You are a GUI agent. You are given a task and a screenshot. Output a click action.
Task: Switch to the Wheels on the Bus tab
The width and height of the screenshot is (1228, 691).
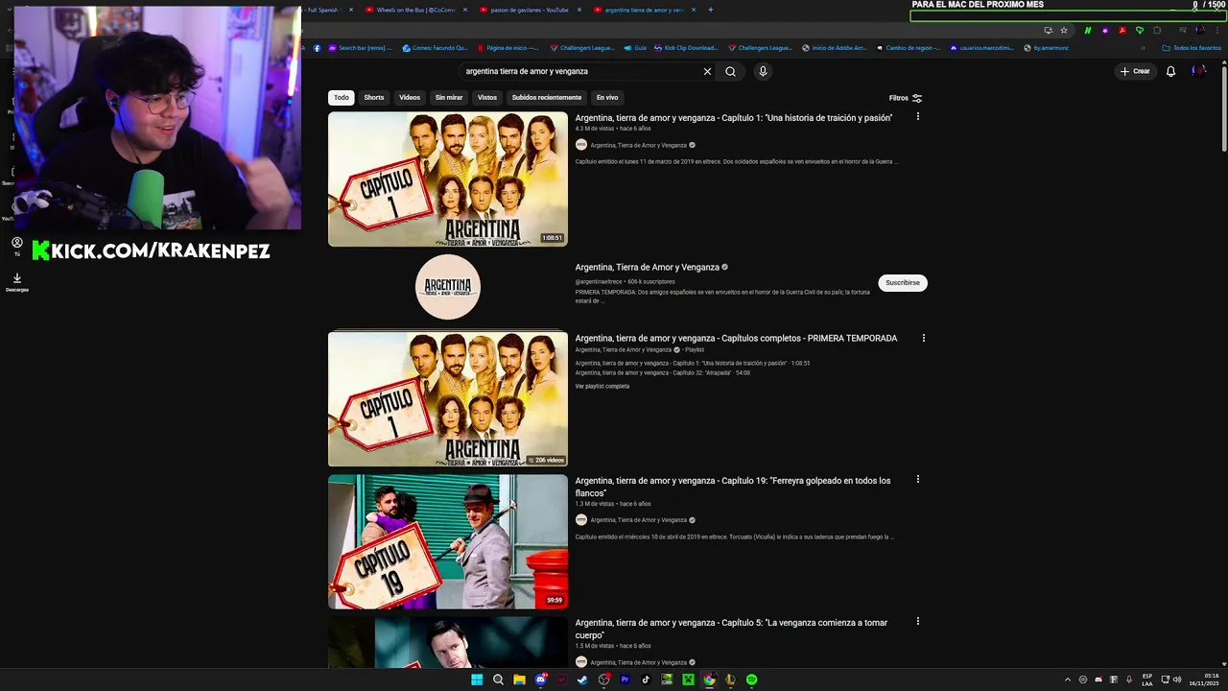(x=415, y=10)
